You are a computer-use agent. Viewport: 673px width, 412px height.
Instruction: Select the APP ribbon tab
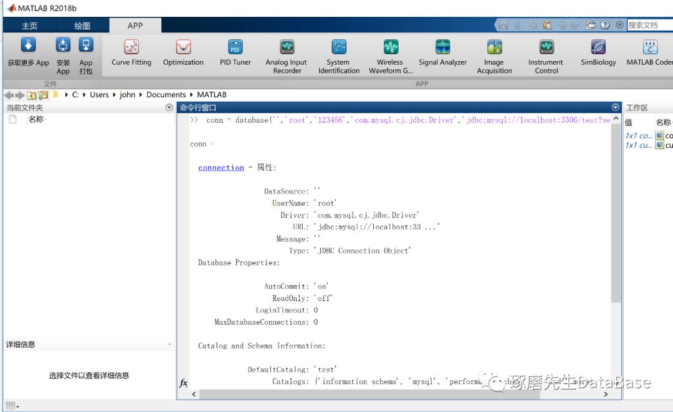tap(135, 26)
